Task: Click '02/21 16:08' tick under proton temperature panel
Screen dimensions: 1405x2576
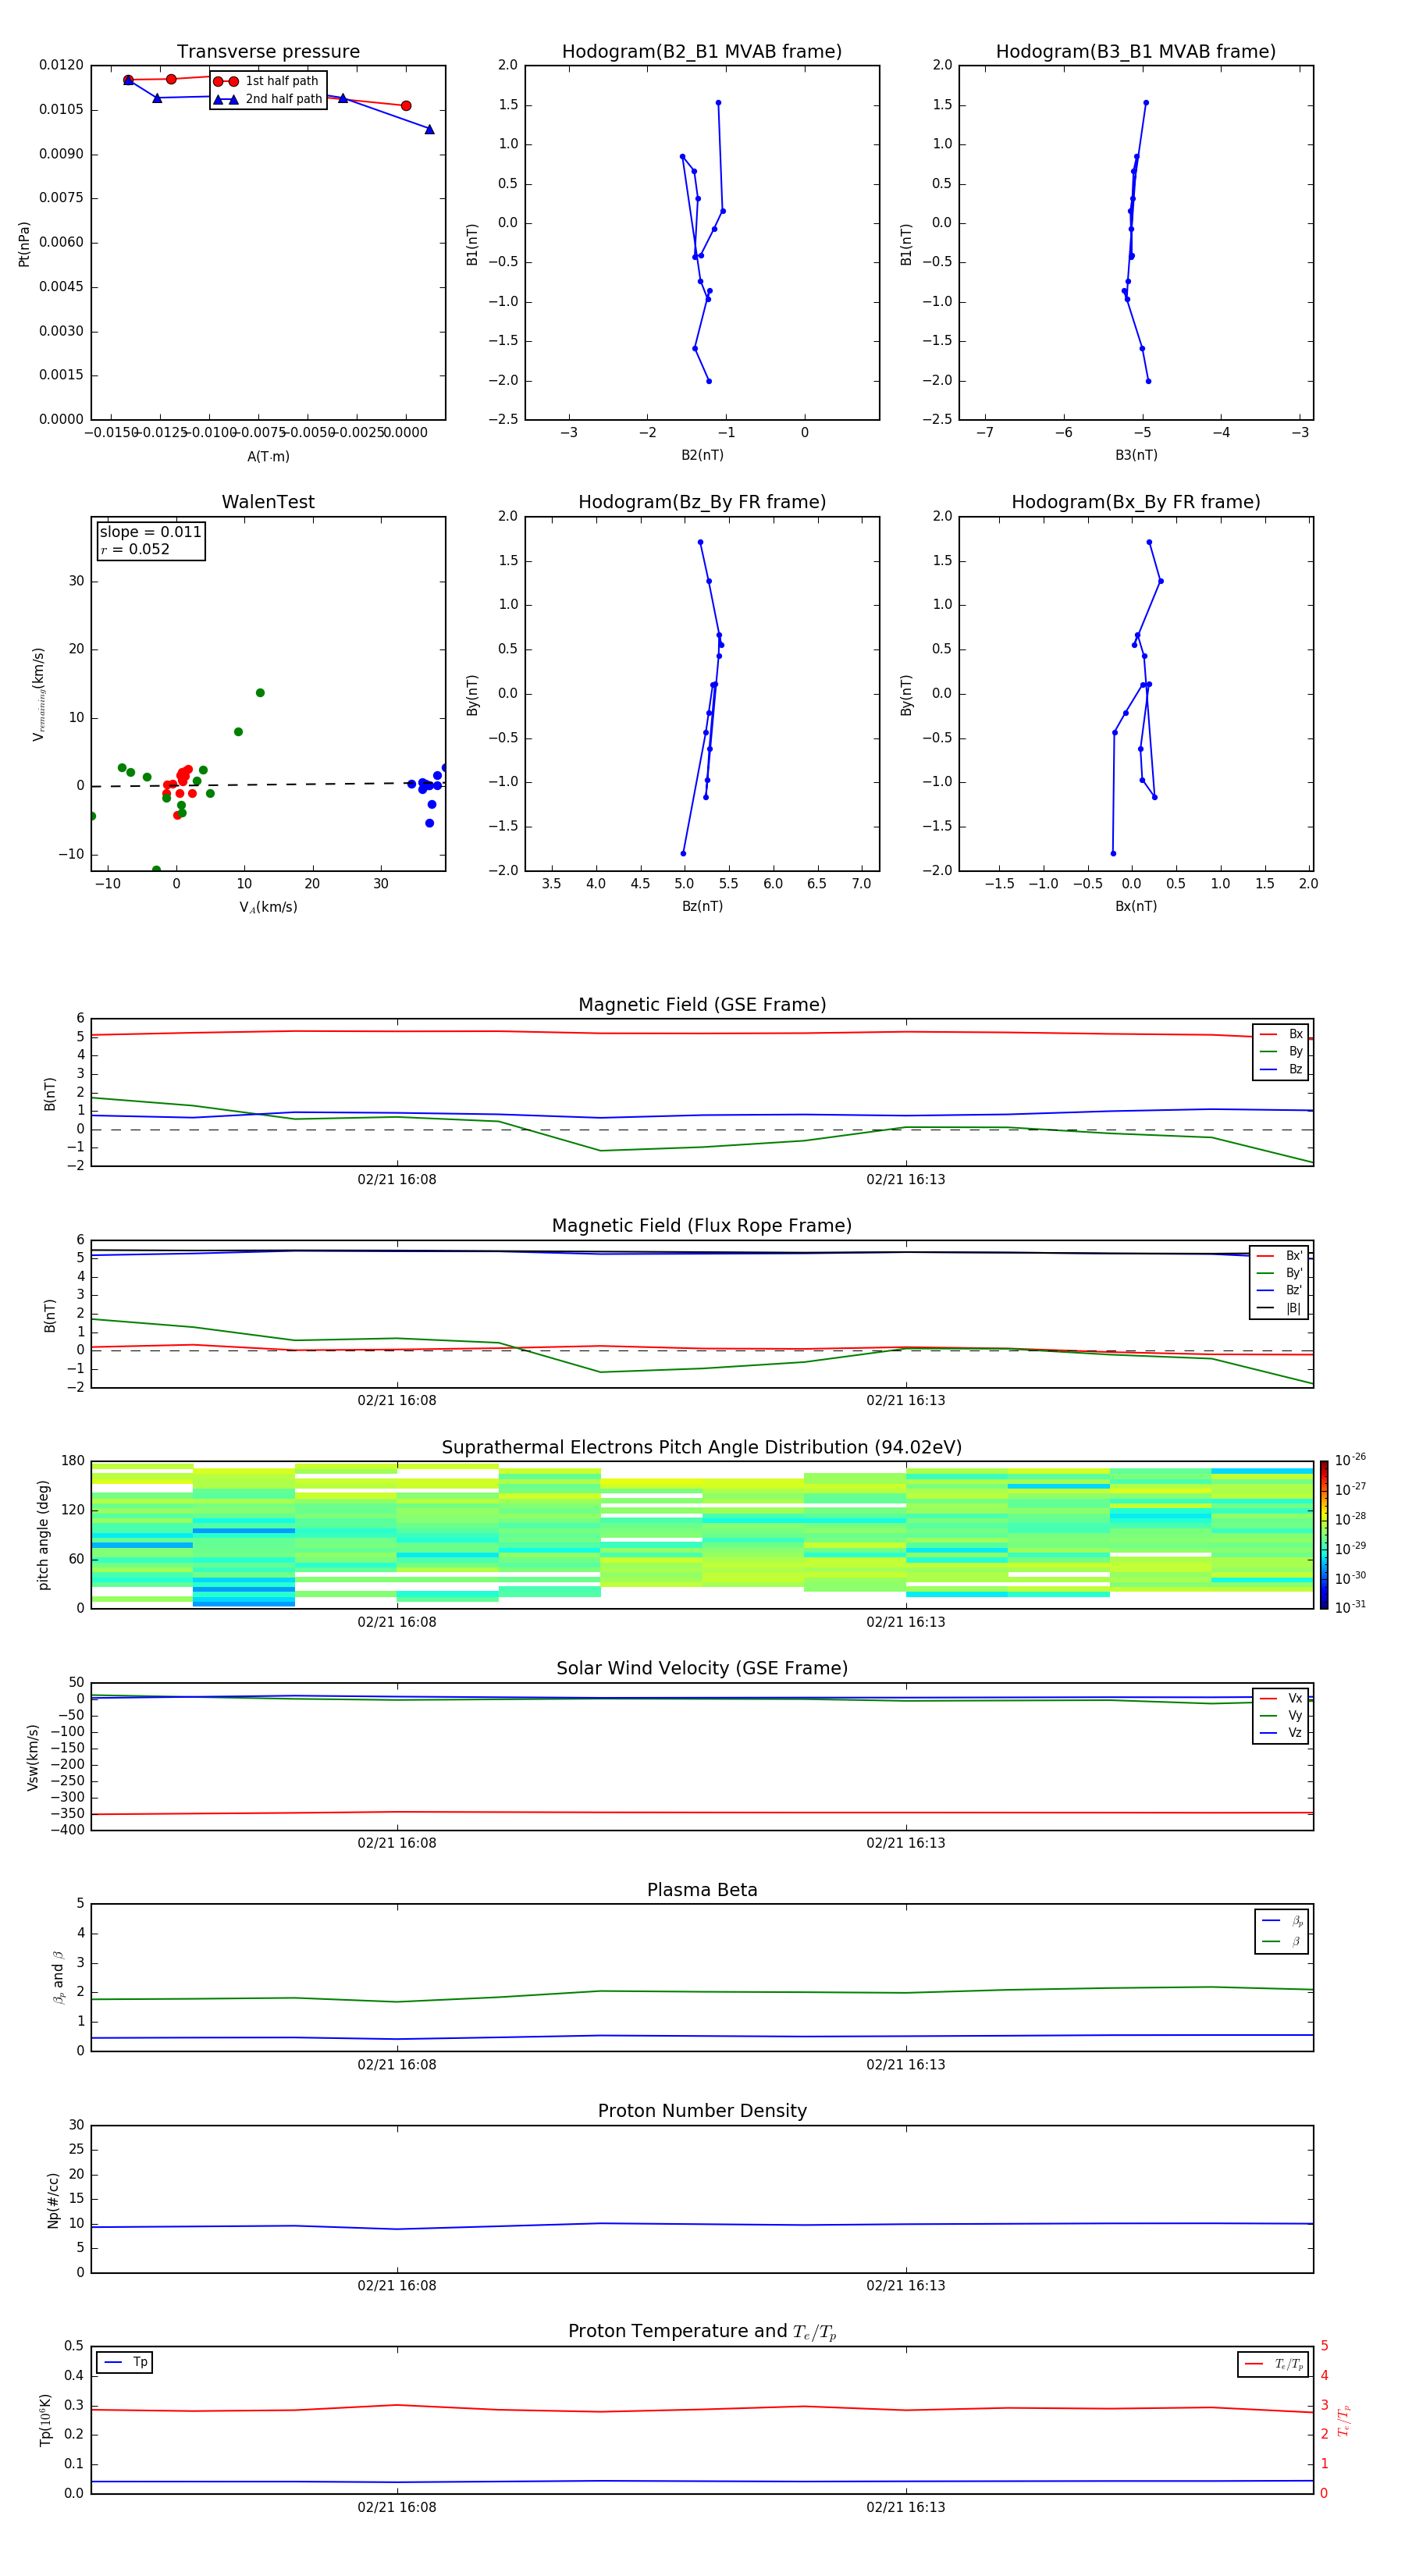Action: click(x=397, y=2507)
